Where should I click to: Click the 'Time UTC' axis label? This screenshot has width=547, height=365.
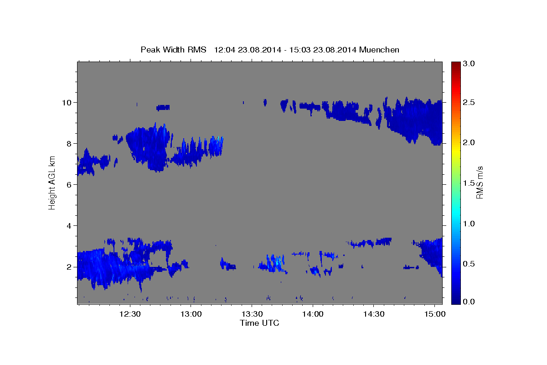pyautogui.click(x=259, y=323)
